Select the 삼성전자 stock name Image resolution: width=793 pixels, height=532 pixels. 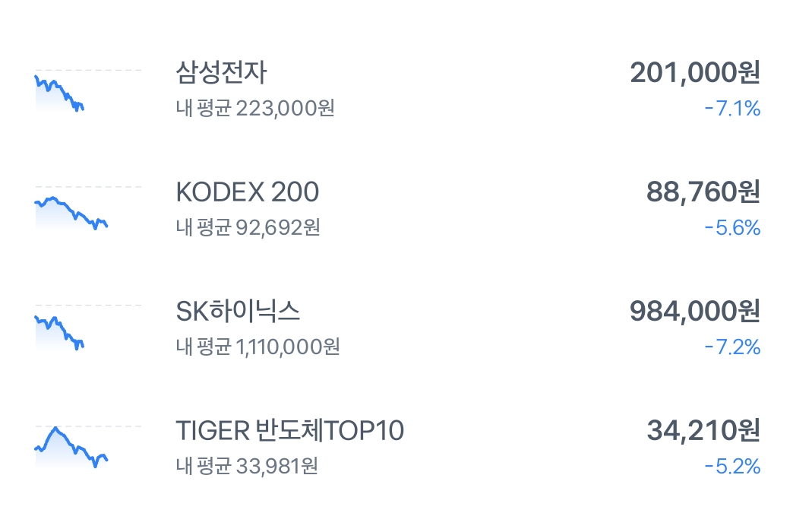coord(221,72)
